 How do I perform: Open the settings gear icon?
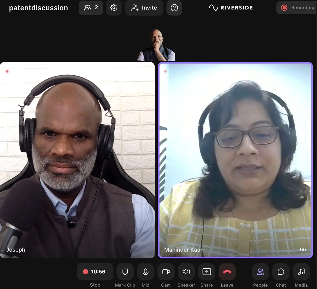pyautogui.click(x=114, y=8)
